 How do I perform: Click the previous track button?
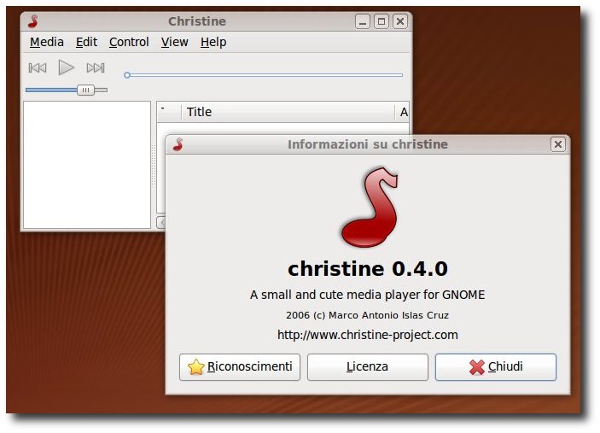(x=38, y=68)
